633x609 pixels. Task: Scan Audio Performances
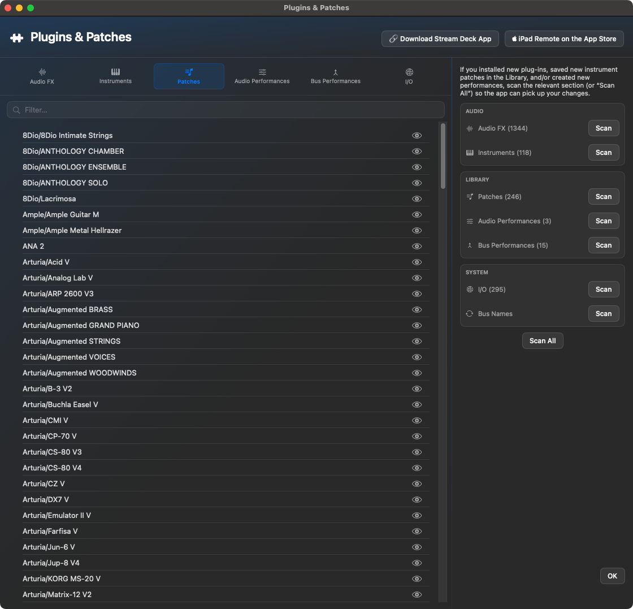tap(604, 221)
